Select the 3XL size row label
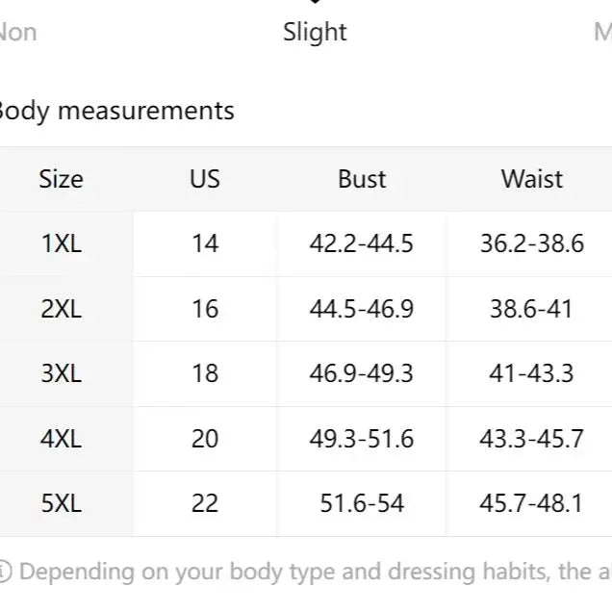This screenshot has height=612, width=612. [62, 373]
